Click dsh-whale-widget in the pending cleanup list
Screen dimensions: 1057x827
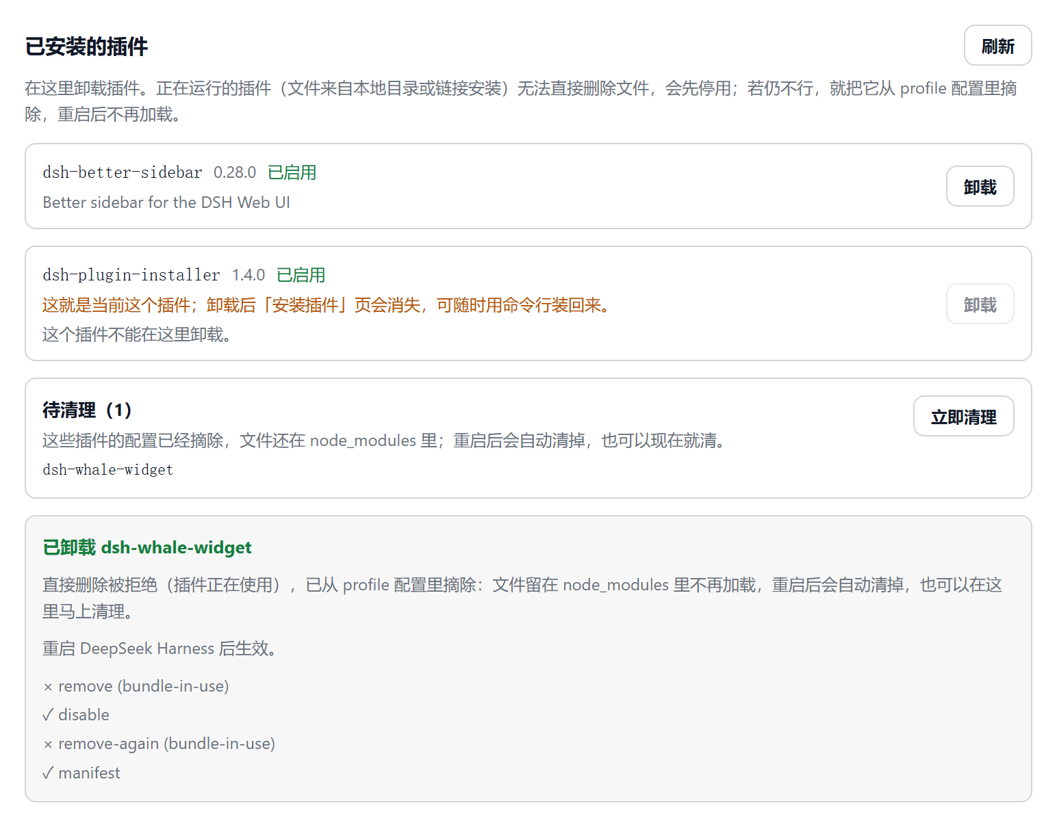pyautogui.click(x=107, y=470)
